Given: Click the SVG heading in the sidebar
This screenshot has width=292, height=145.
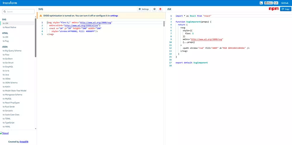Looking at the screenshot, I should (x=4, y=19).
